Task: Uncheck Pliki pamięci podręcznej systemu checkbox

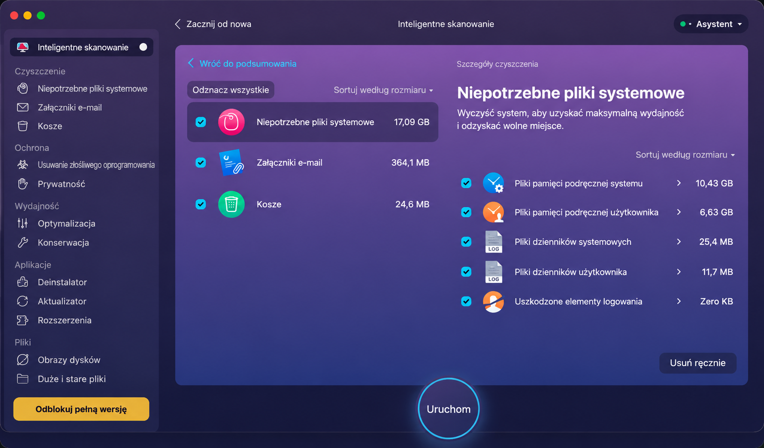Action: [466, 183]
